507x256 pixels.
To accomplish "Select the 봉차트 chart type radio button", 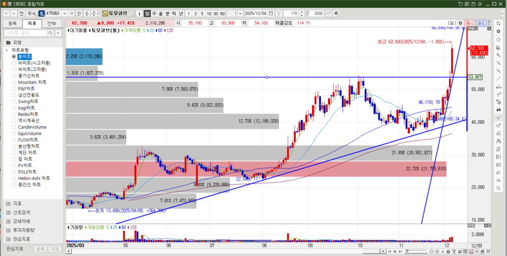I will tap(14, 57).
